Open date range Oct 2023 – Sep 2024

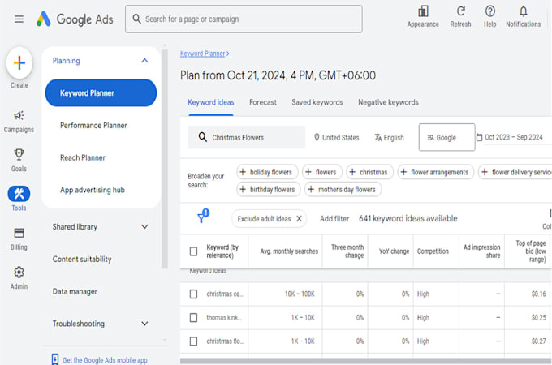point(510,137)
